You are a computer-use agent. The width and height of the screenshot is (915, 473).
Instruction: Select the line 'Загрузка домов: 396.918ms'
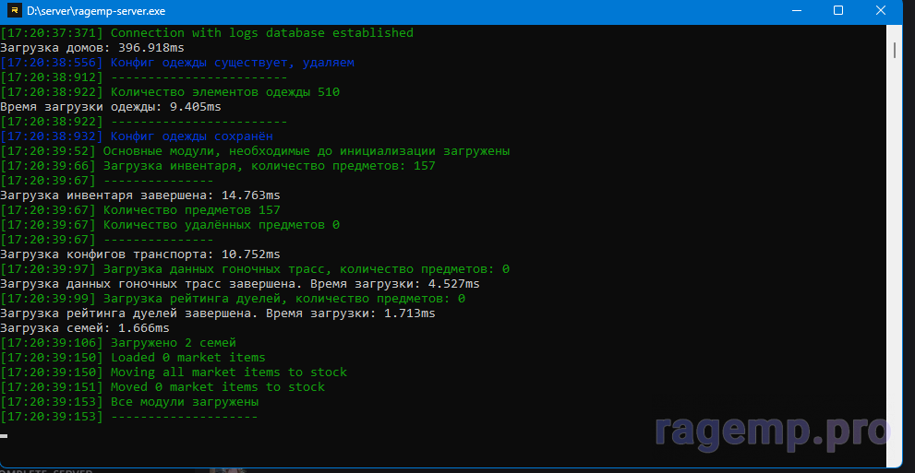click(92, 48)
